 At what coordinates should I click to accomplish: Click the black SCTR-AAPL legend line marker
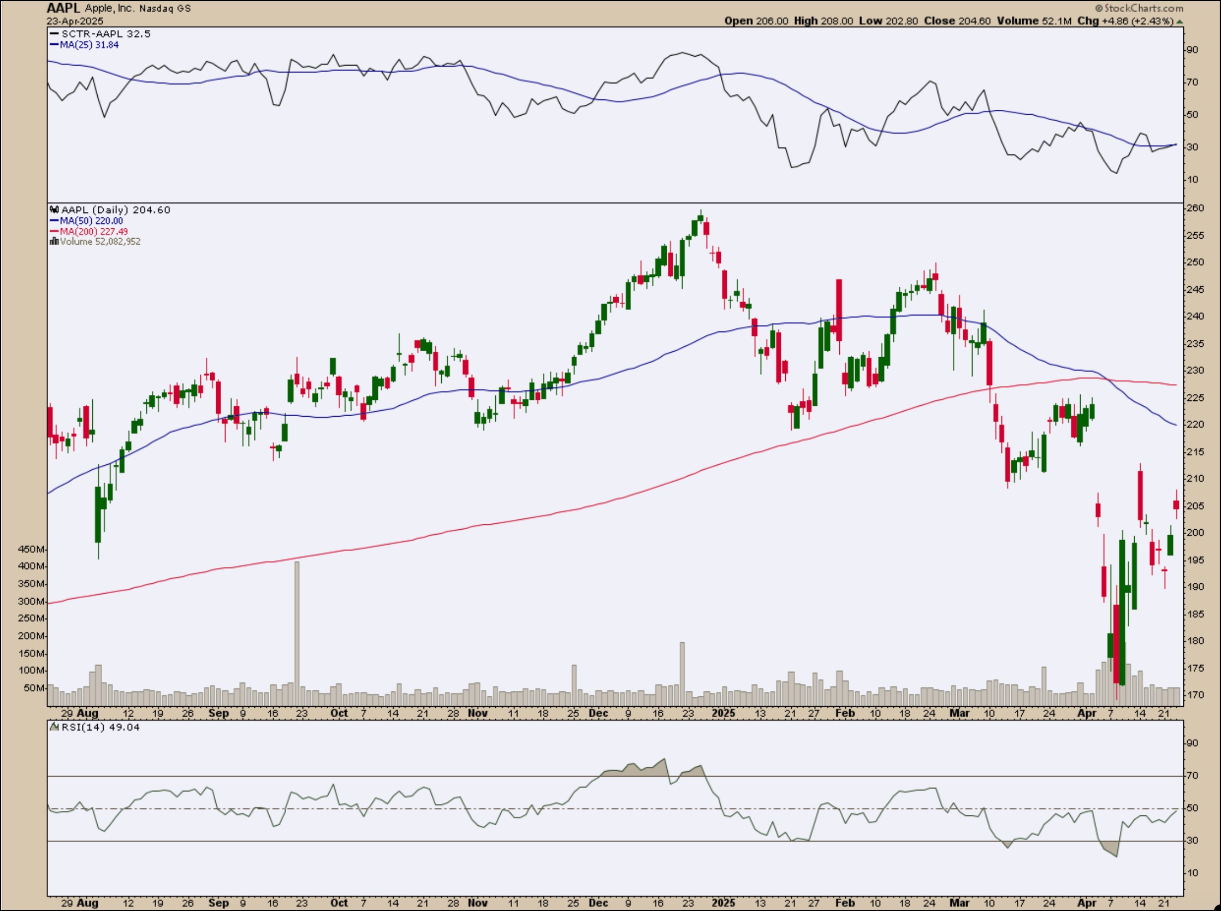pos(55,34)
